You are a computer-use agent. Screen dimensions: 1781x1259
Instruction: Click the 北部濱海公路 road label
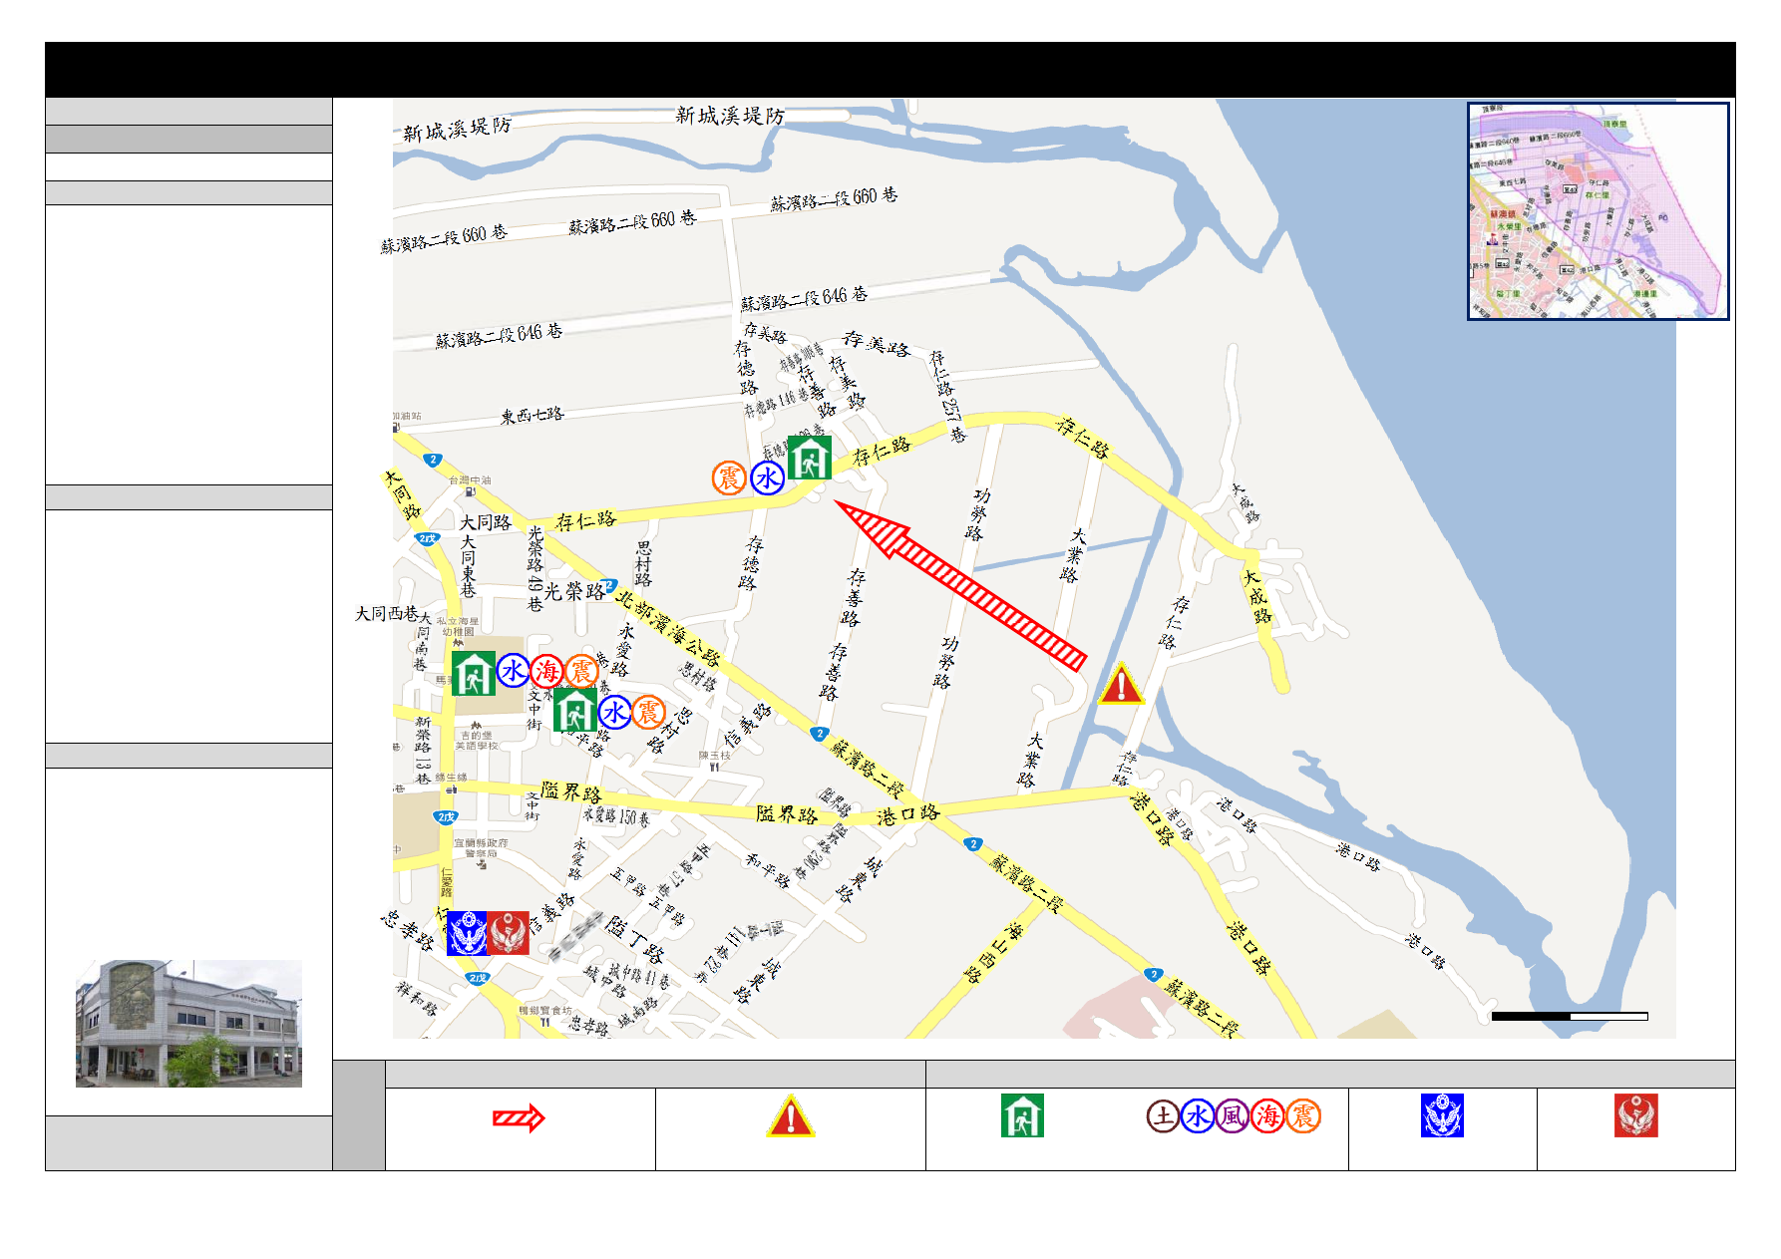click(x=667, y=628)
